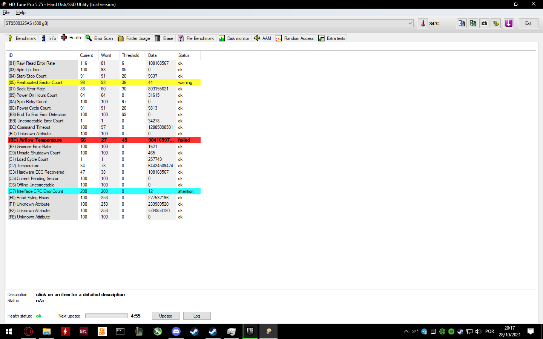Click the HD Tune taskbar icon
This screenshot has width=543, height=339.
pyautogui.click(x=268, y=331)
